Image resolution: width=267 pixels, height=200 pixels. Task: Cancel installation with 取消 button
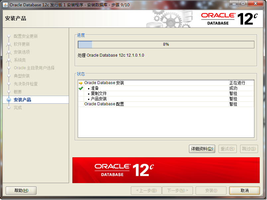click(244, 190)
